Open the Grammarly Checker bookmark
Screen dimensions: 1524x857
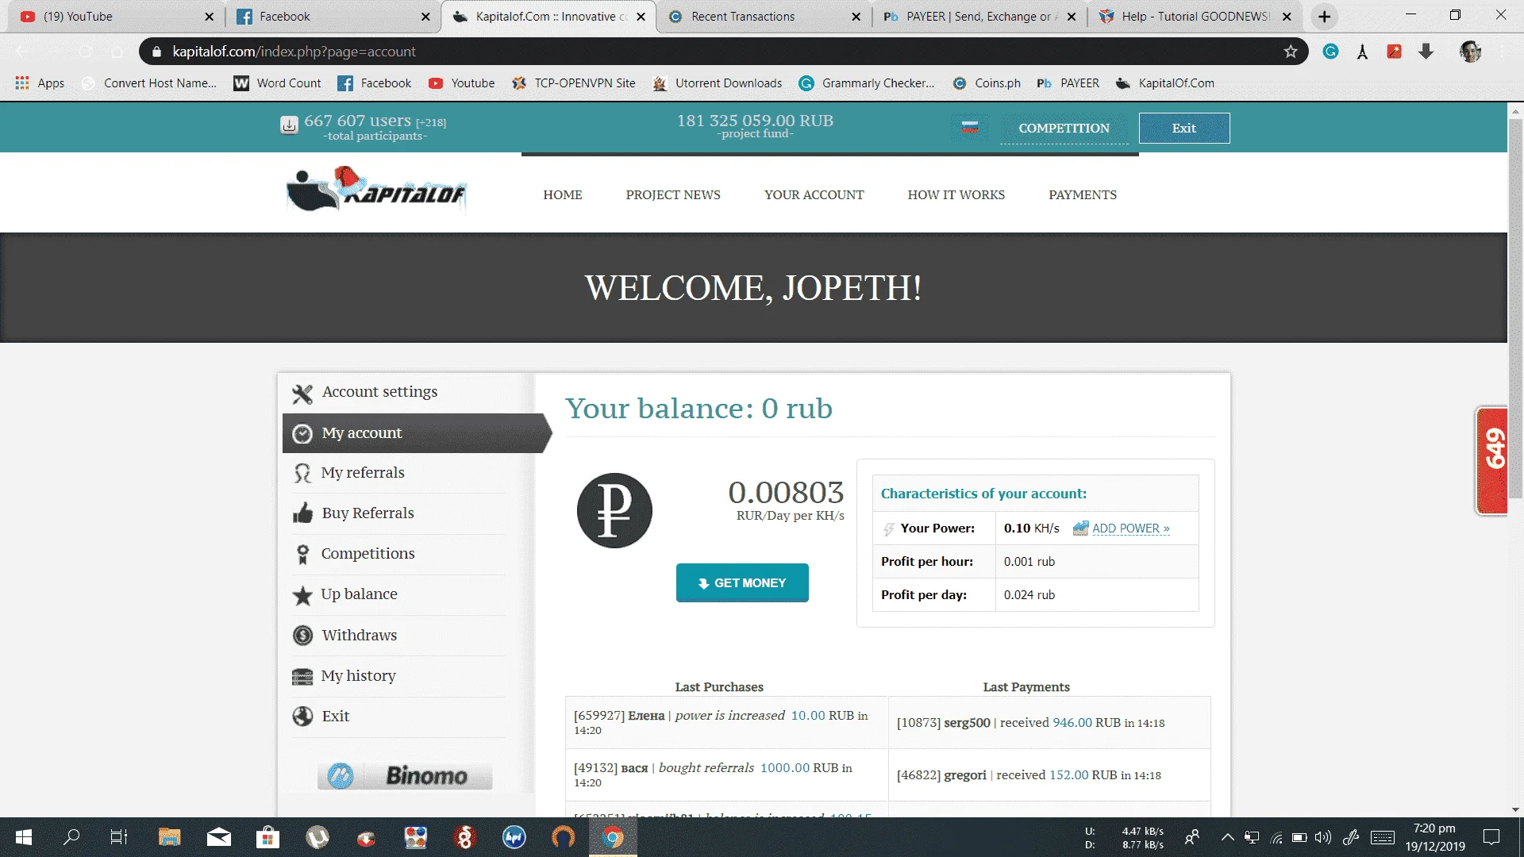coord(867,83)
